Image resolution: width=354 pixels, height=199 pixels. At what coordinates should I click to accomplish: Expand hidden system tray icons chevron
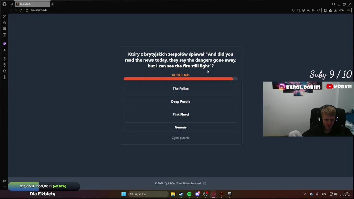pyautogui.click(x=305, y=194)
